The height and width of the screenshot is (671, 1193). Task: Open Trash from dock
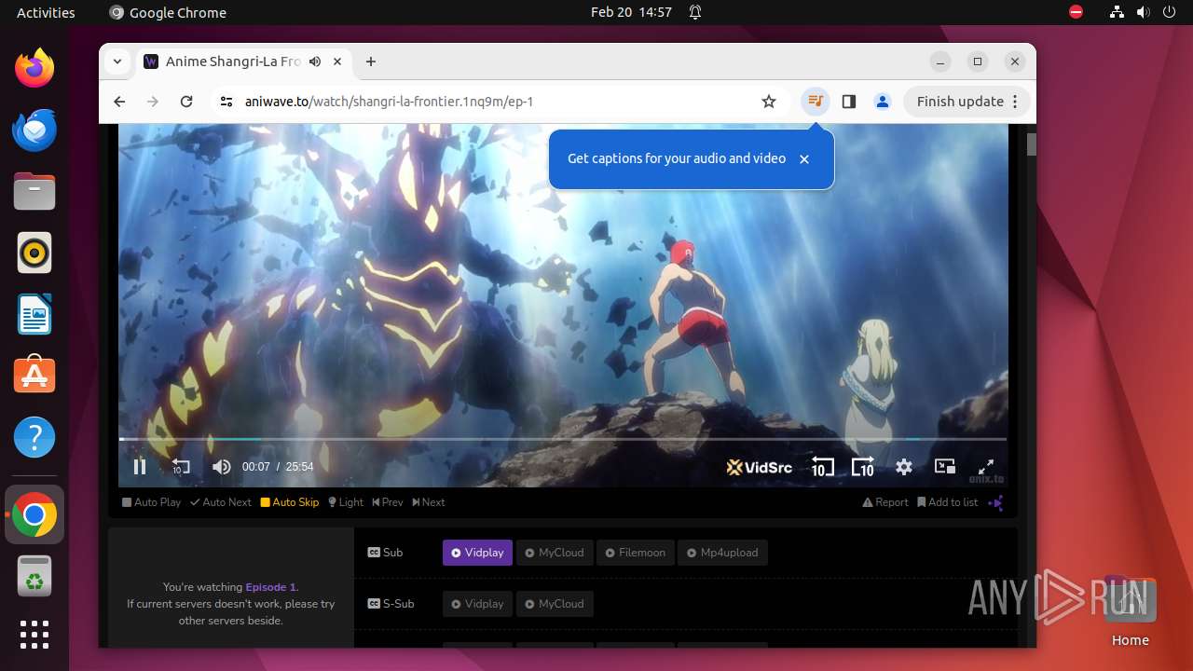coord(34,577)
